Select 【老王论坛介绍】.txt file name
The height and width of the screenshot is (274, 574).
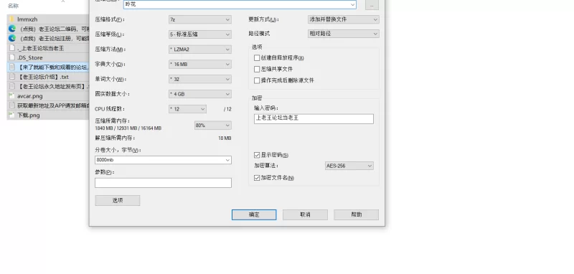[x=43, y=77]
